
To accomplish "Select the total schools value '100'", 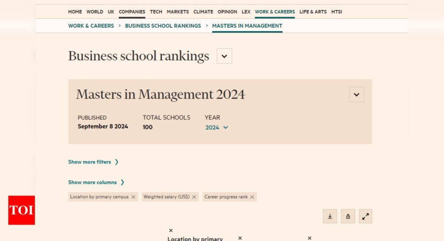I will point(147,127).
